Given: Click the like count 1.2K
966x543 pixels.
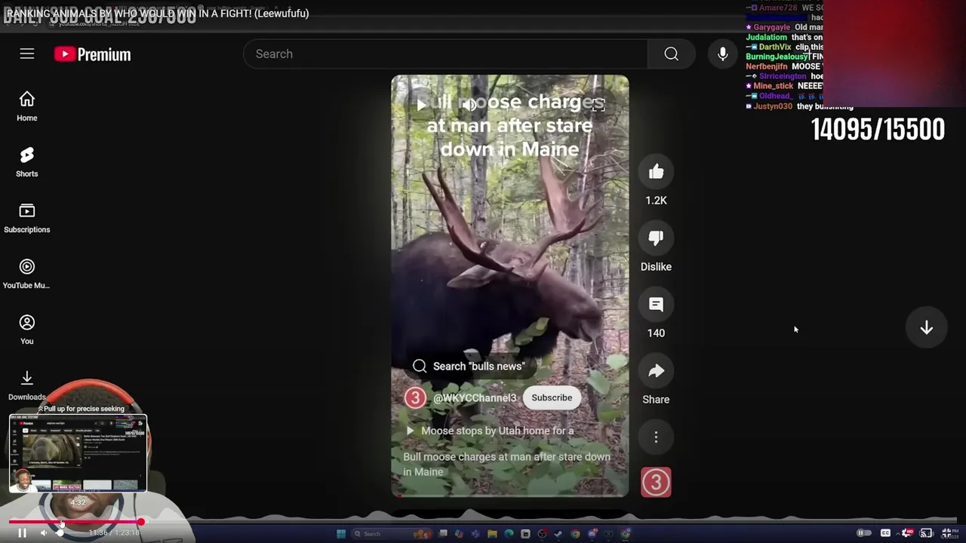Looking at the screenshot, I should pos(656,201).
